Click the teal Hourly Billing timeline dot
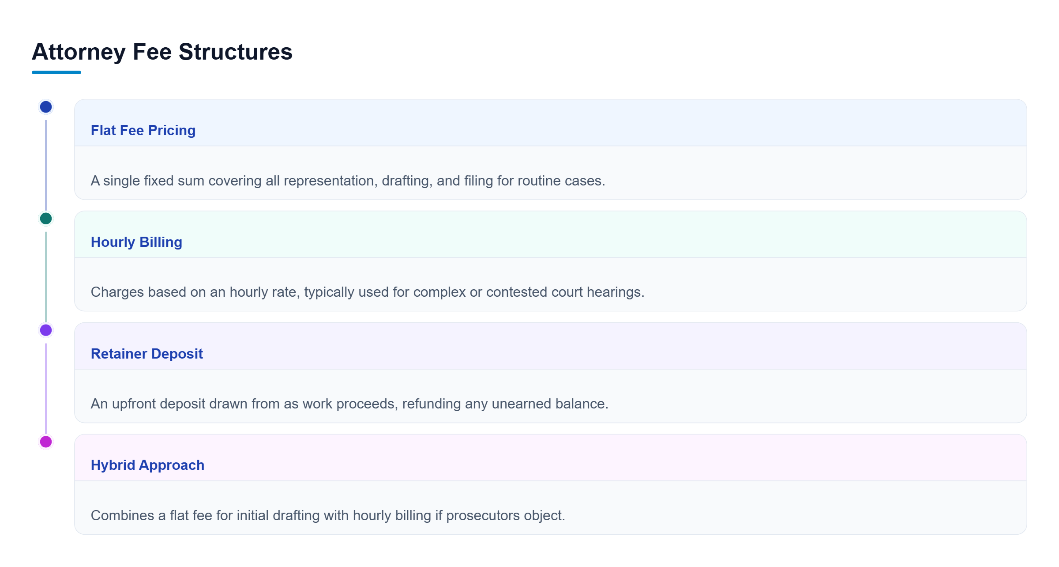The image size is (1059, 567). pos(46,219)
